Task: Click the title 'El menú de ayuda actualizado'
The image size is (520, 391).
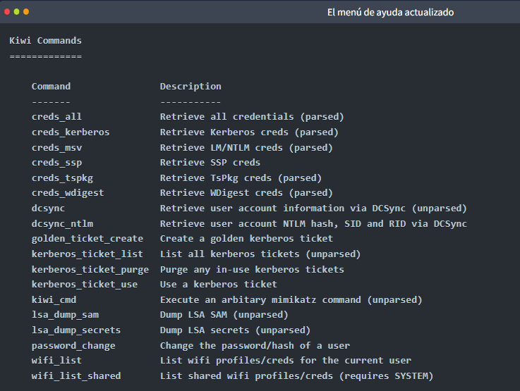Action: (x=390, y=13)
